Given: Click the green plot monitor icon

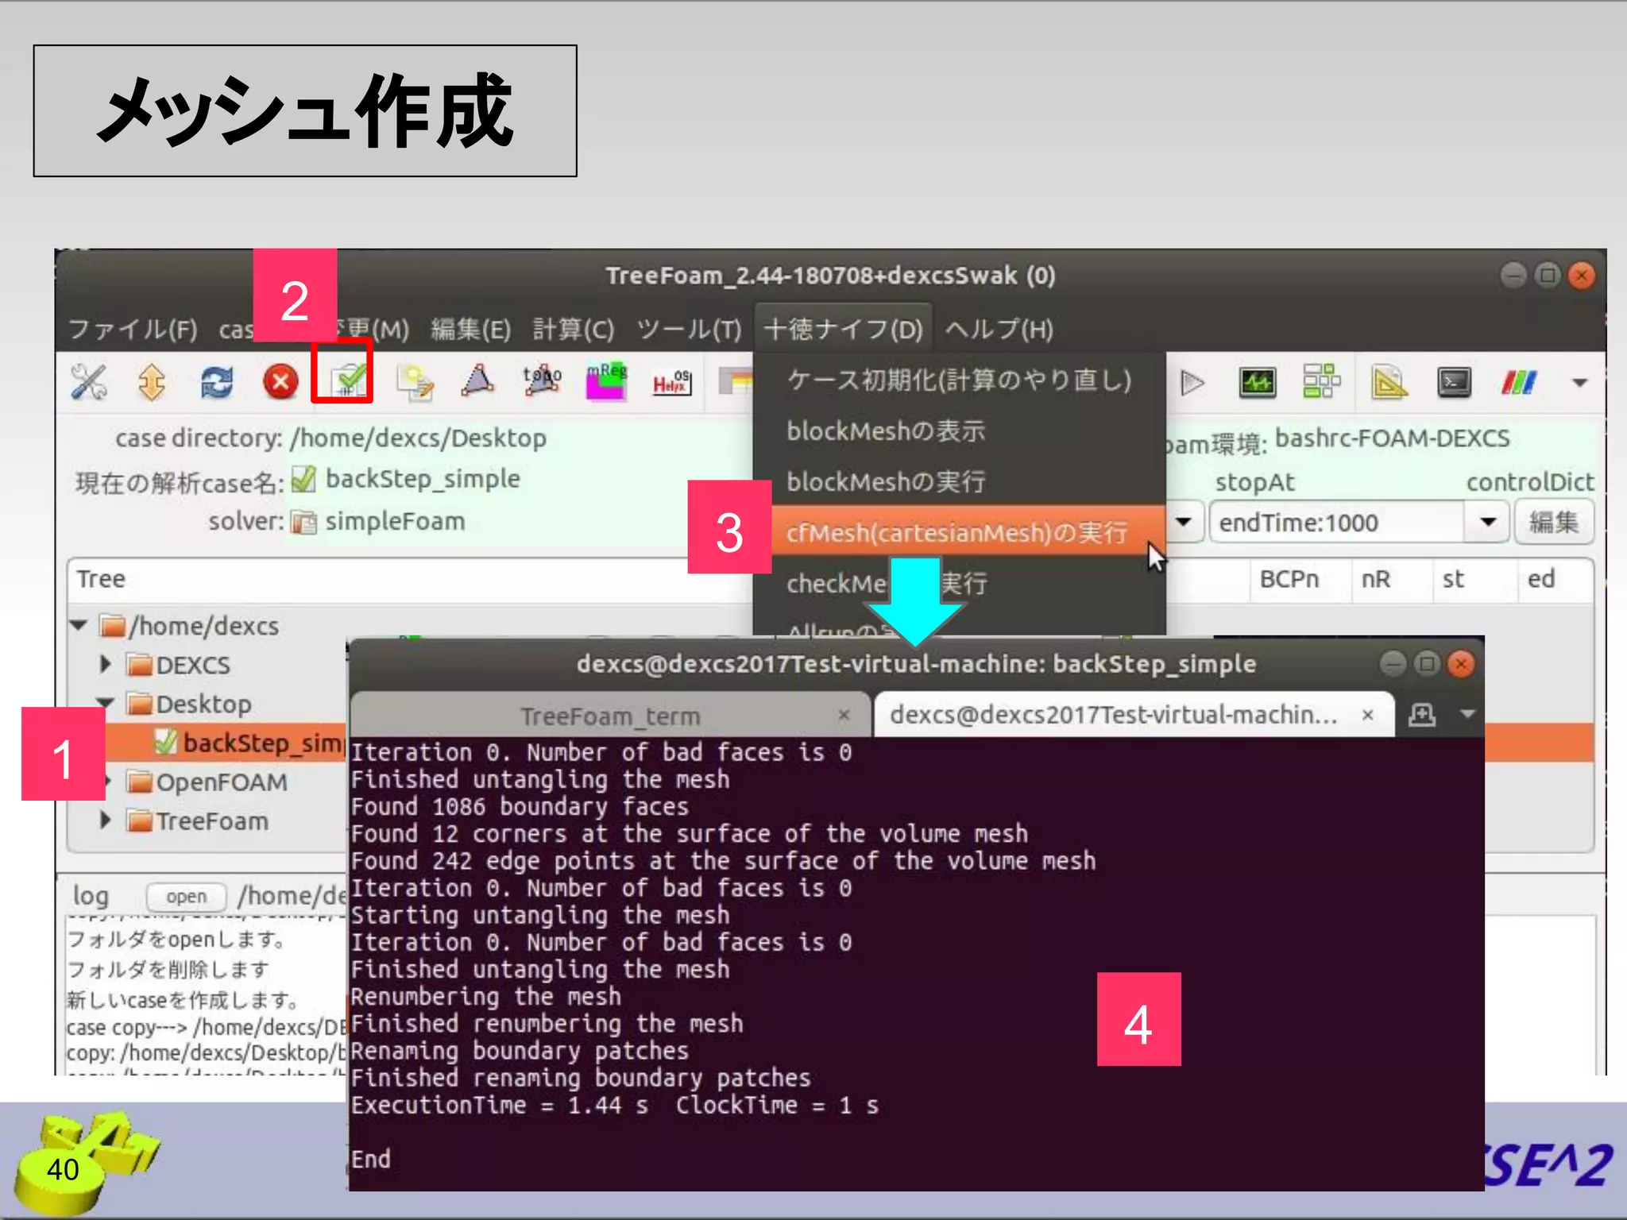Looking at the screenshot, I should pyautogui.click(x=1257, y=382).
